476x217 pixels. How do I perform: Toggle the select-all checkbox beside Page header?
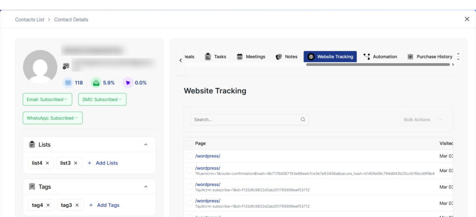[x=189, y=144]
